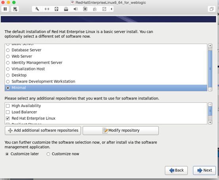This screenshot has width=219, height=180.
Task: Click the Modify repository button
Action: 121,131
